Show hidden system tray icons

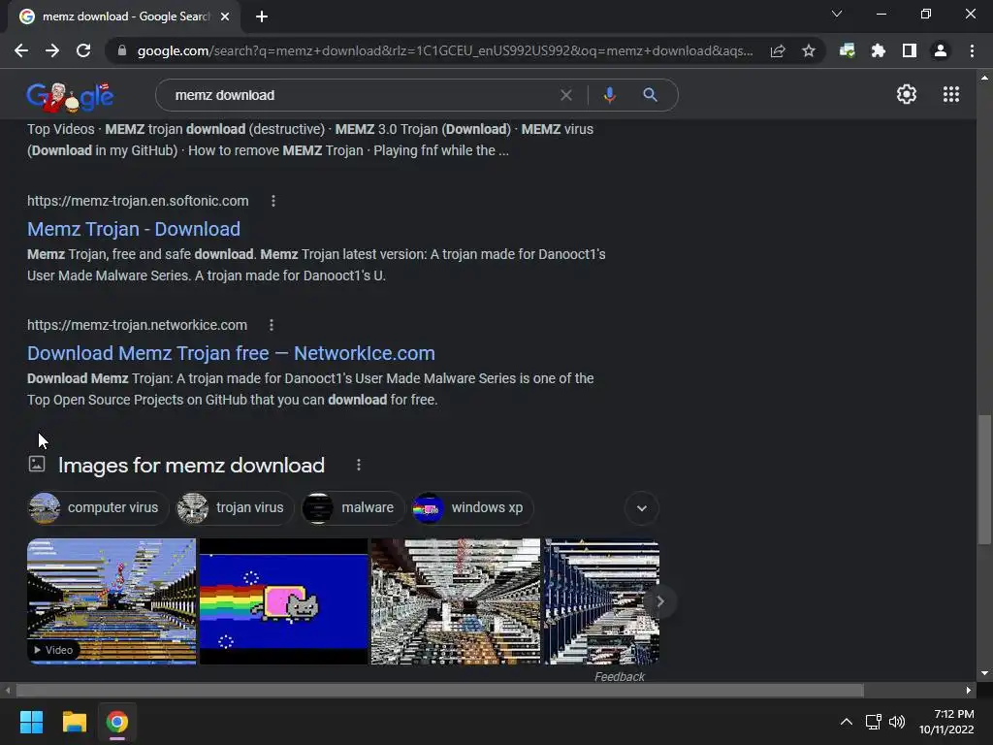[x=846, y=722]
